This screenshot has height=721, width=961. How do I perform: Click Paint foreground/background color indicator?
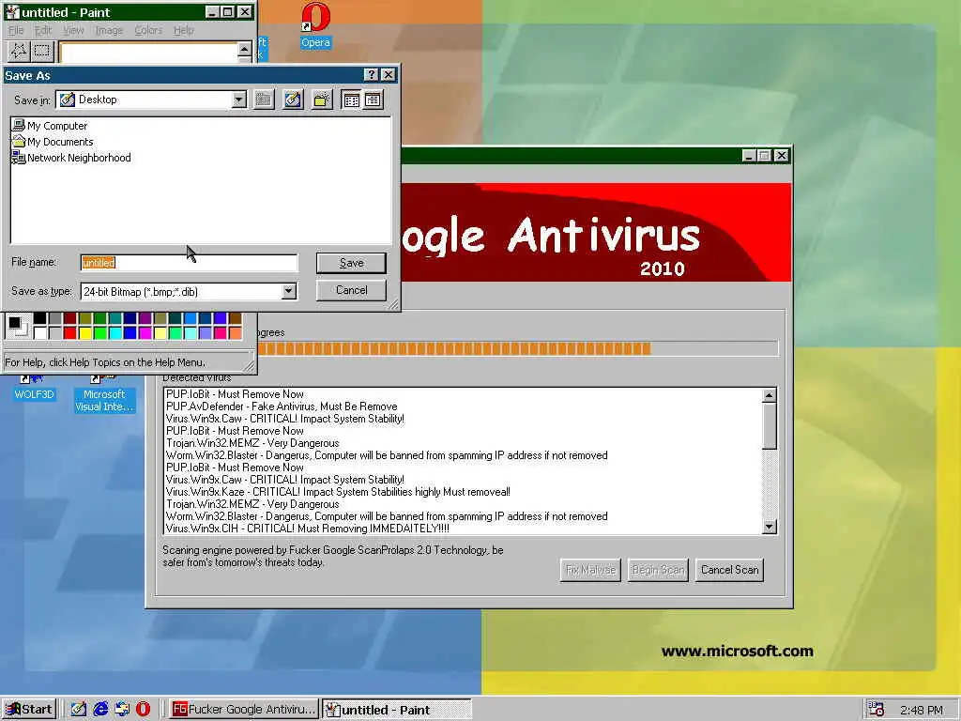(x=17, y=326)
